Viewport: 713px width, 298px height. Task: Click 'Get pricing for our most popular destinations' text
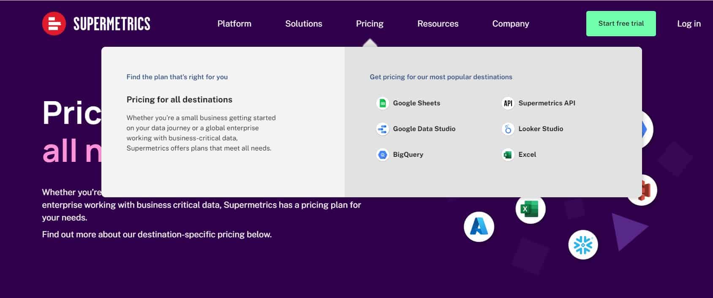[441, 77]
